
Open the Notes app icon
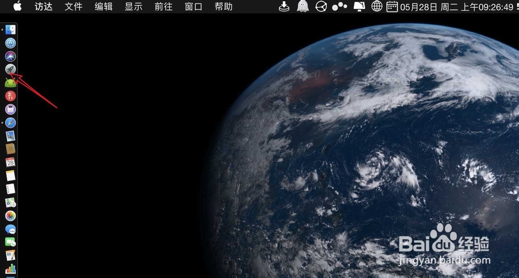[10, 176]
